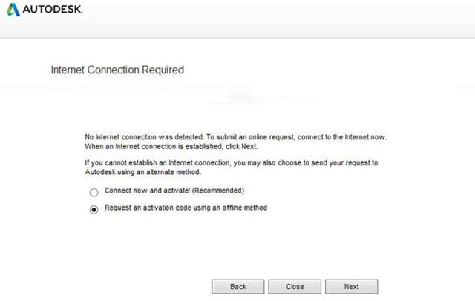475x301 pixels.
Task: Click the "Internet Connection Required" heading
Action: (117, 70)
